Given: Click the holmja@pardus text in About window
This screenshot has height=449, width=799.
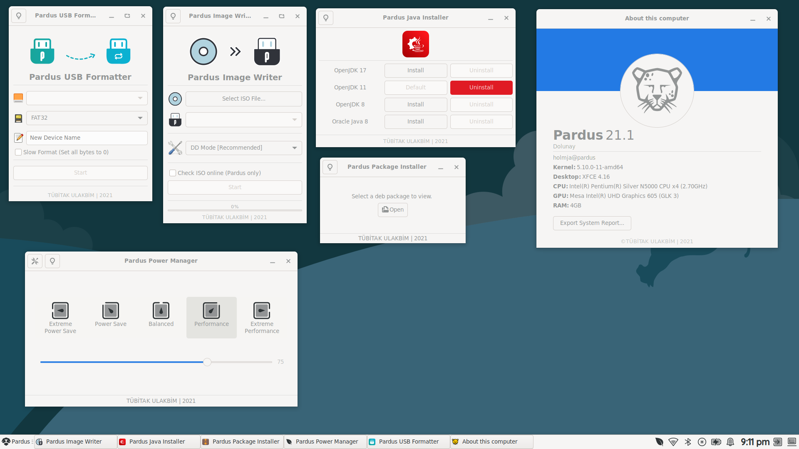Looking at the screenshot, I should pyautogui.click(x=574, y=158).
